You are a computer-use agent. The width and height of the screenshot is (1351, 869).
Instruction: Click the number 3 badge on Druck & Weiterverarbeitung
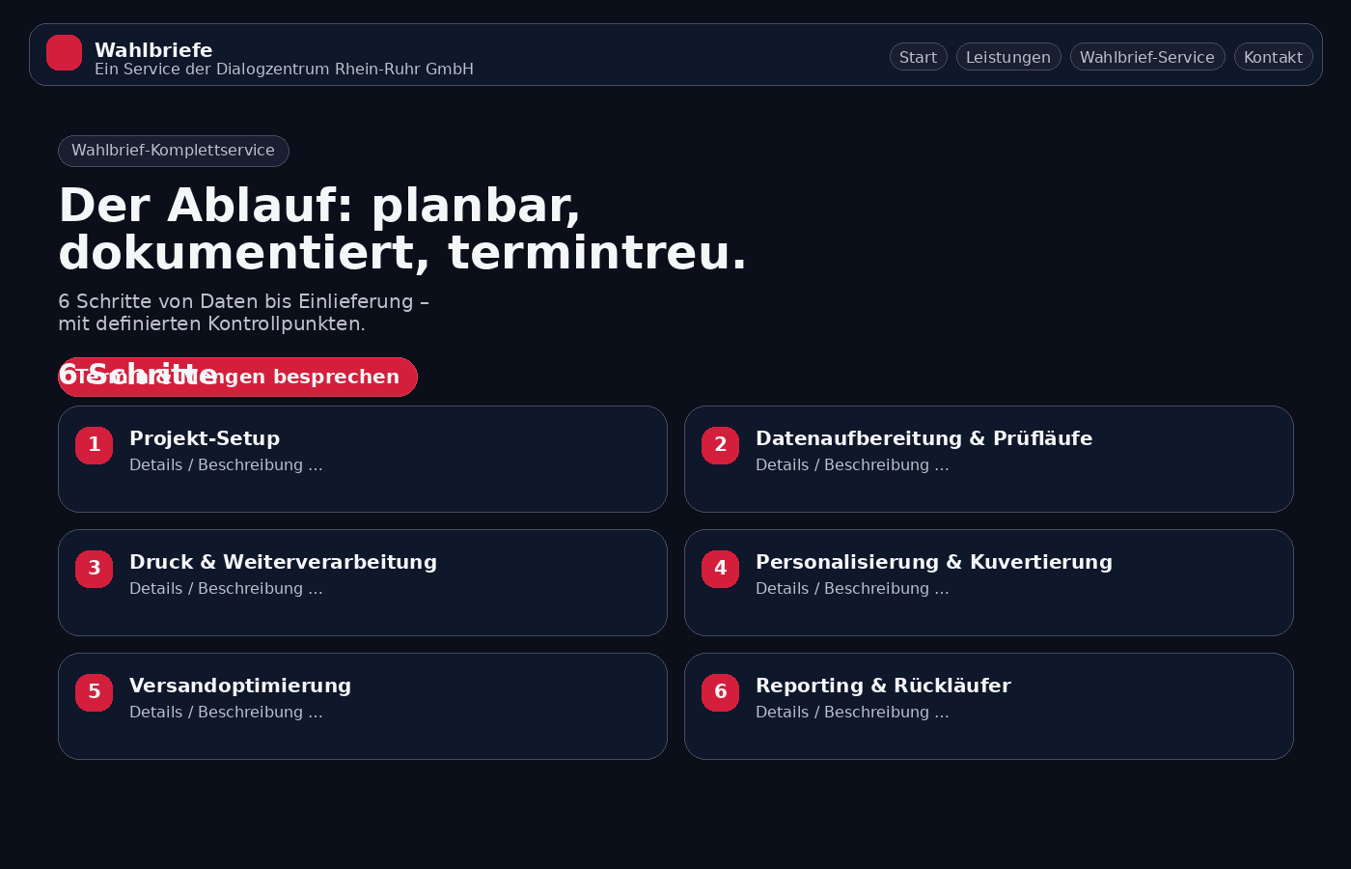(94, 569)
